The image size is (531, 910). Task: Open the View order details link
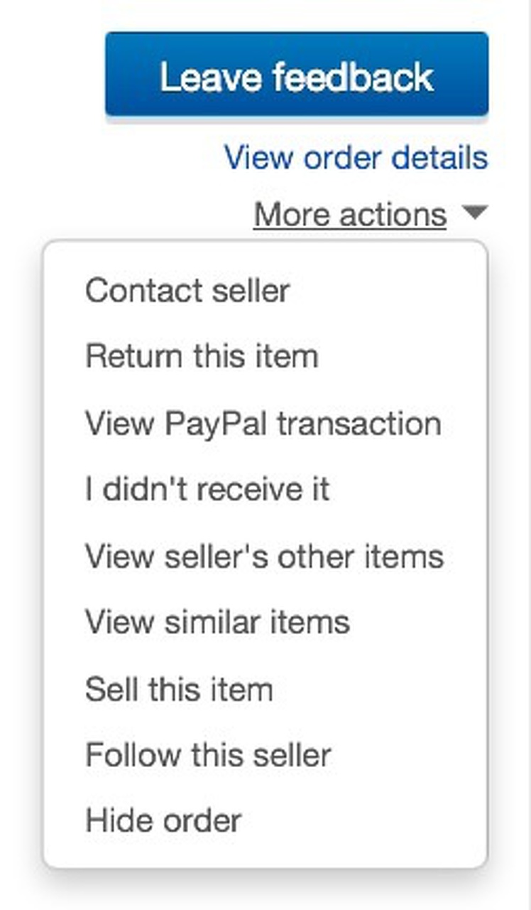tap(356, 158)
